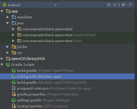This screenshot has width=137, height=109.
Task: Collapse the app module node
Action: pos(2,11)
